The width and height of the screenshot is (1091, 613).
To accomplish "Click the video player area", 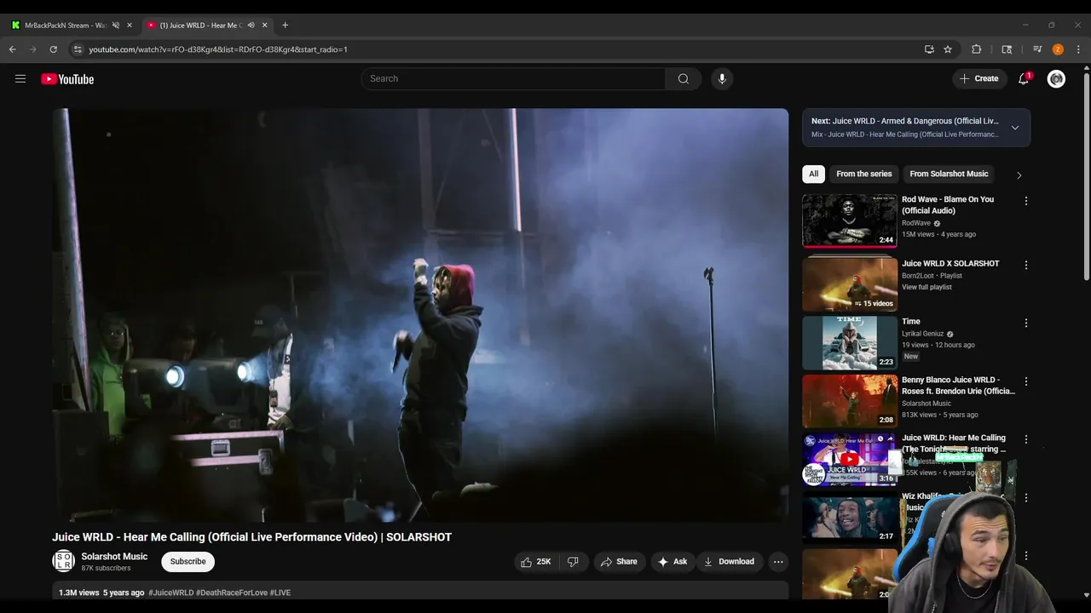I will pos(420,315).
